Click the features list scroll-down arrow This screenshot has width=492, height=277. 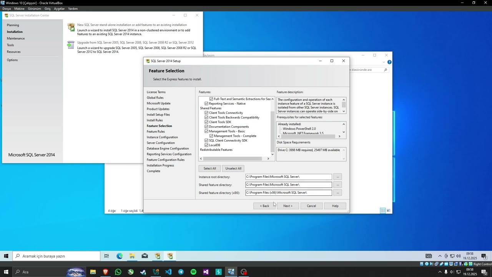pos(273,154)
